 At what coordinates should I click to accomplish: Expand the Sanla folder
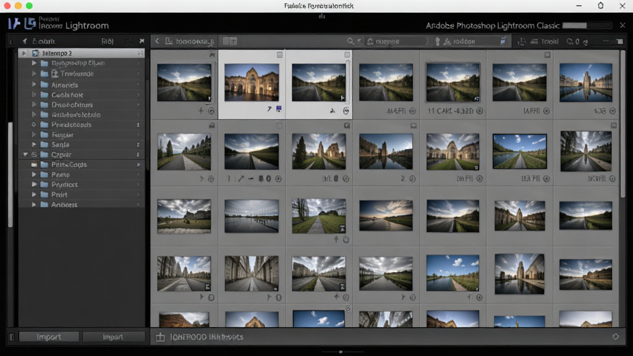(34, 145)
